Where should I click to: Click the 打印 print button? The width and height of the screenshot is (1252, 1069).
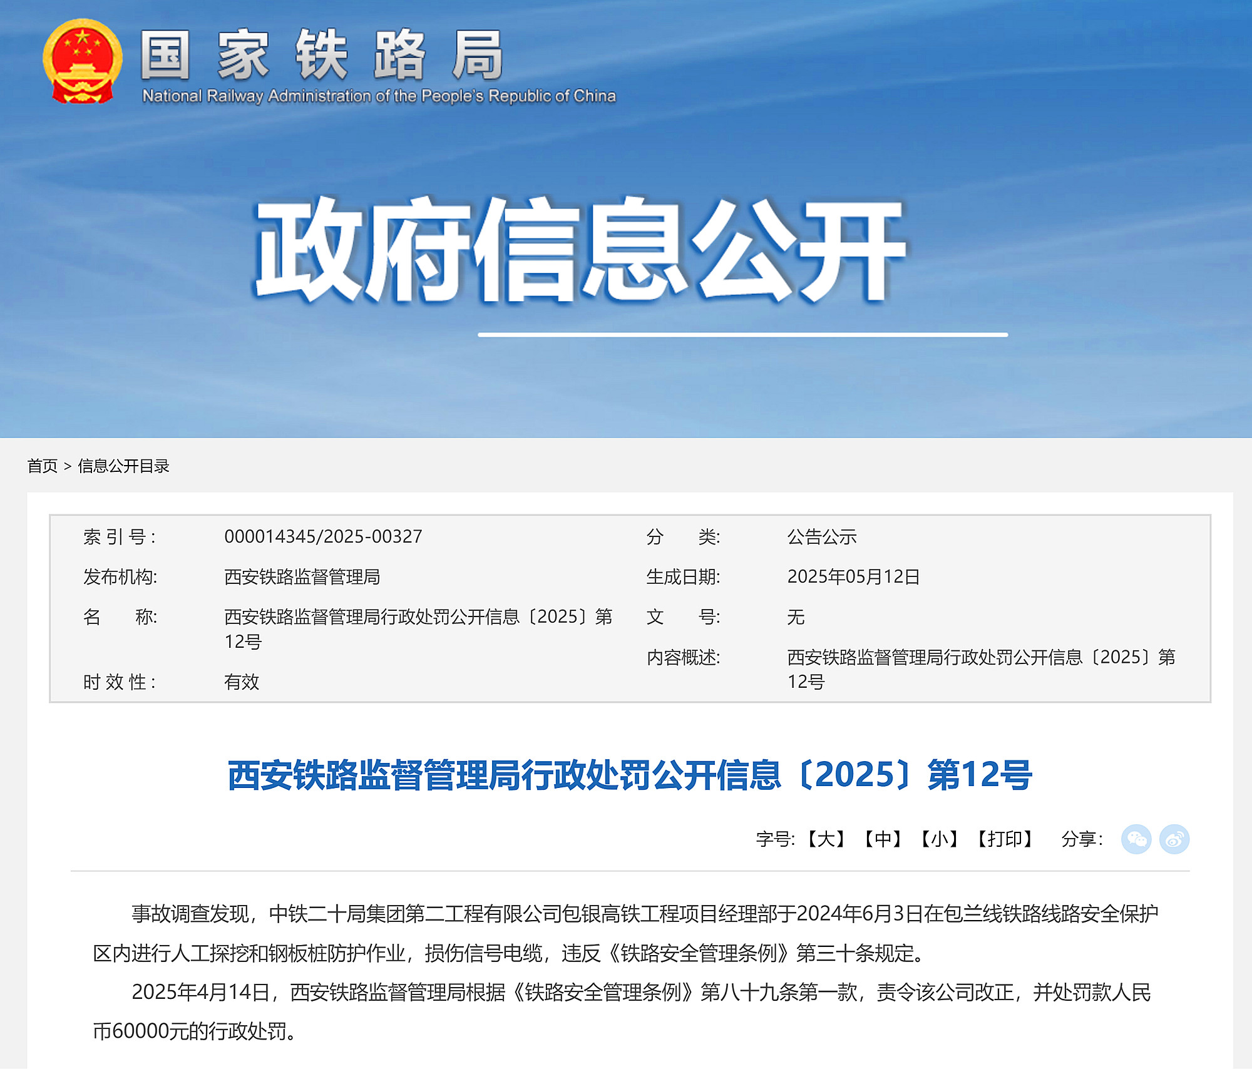(x=1005, y=839)
